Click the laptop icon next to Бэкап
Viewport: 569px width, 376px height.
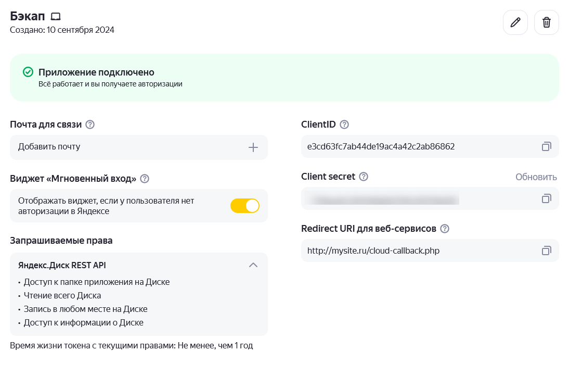point(56,17)
